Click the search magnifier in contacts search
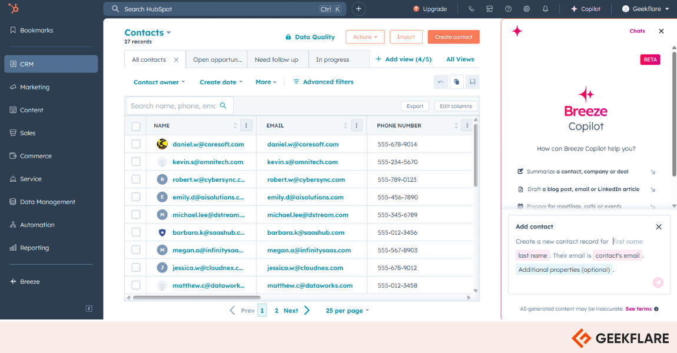This screenshot has height=353, width=677. click(x=223, y=106)
